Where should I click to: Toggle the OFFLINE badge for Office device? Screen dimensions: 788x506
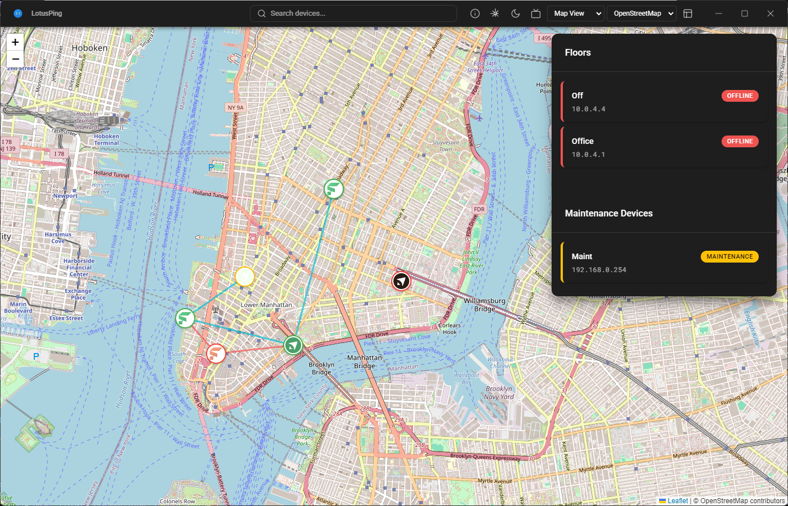click(740, 141)
